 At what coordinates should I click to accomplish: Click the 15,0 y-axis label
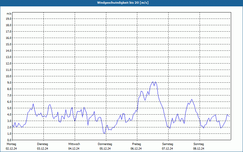tap(9, 44)
